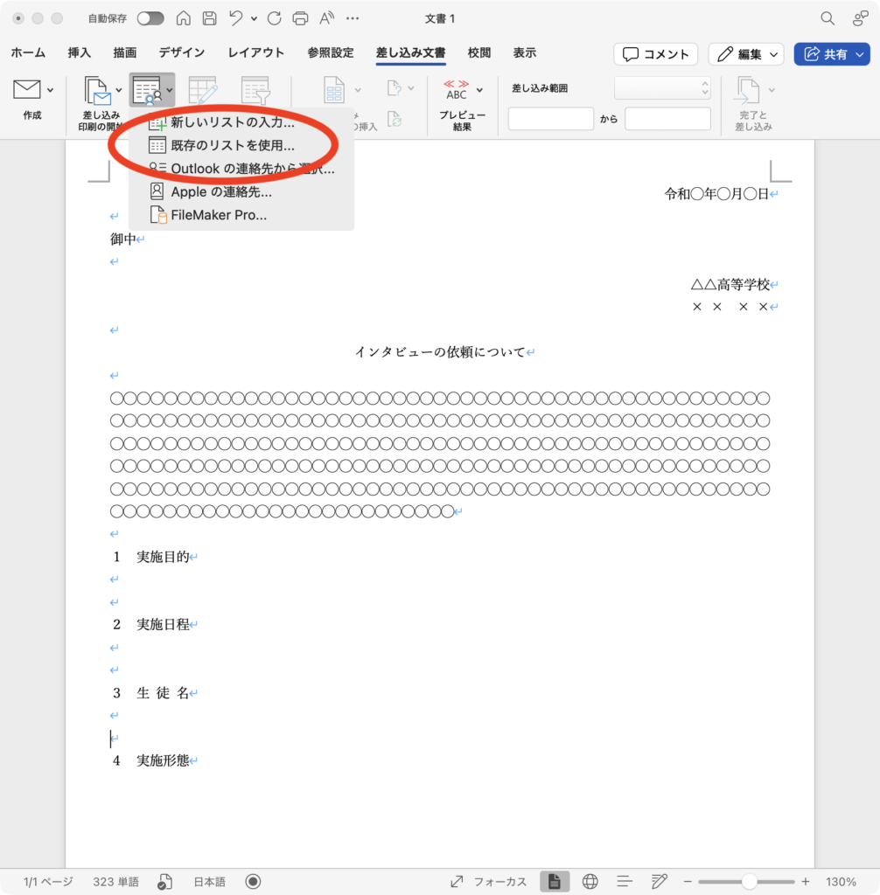The height and width of the screenshot is (895, 880).
Task: Switch to the 校閲 tab
Action: point(479,53)
